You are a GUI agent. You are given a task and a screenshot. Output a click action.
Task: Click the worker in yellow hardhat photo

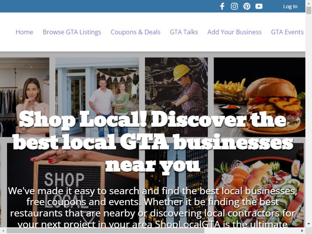(x=176, y=97)
